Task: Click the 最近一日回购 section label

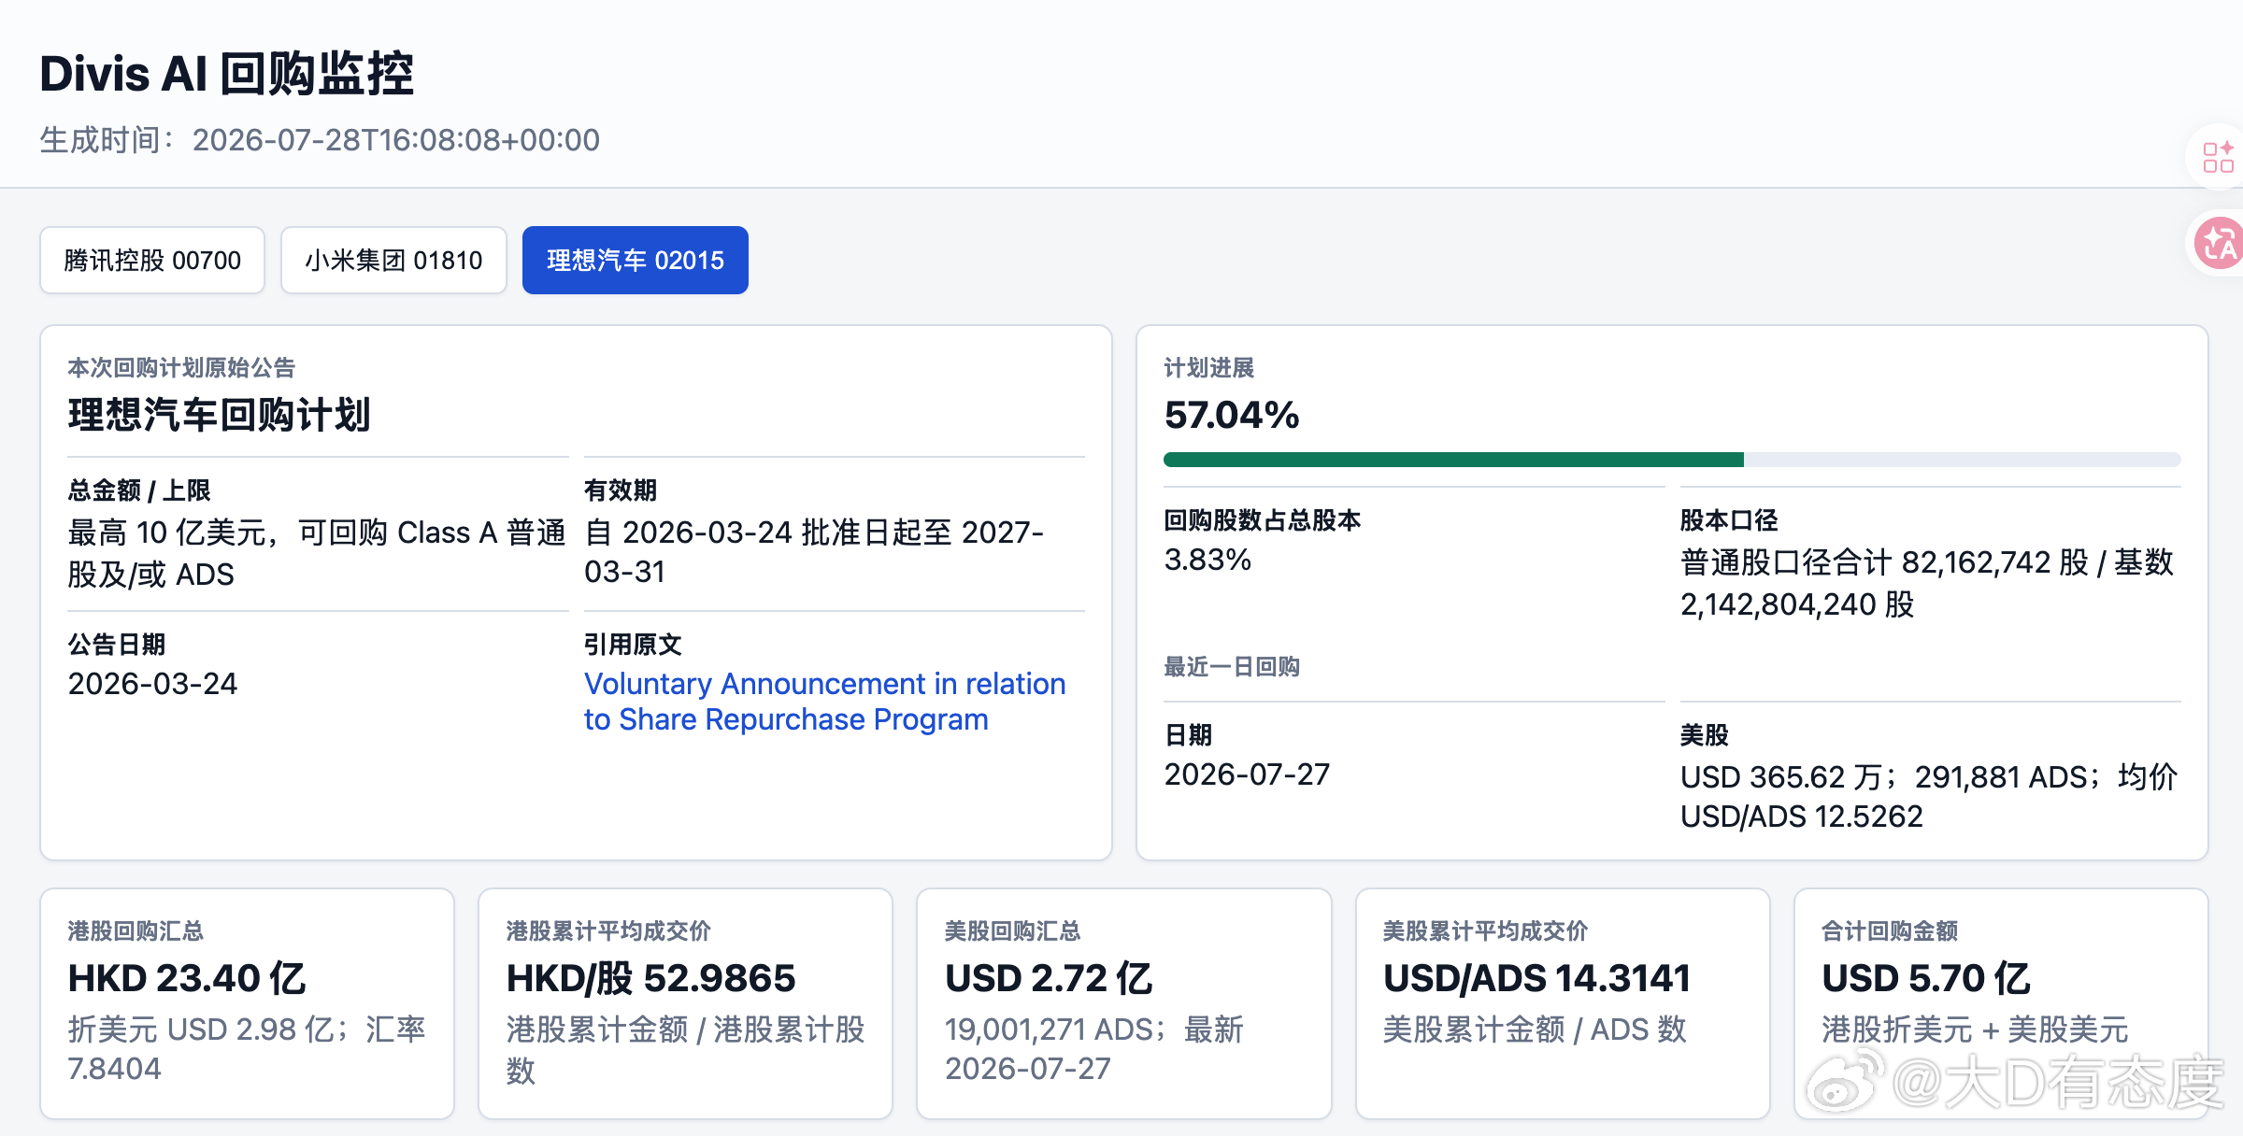Action: (1232, 666)
